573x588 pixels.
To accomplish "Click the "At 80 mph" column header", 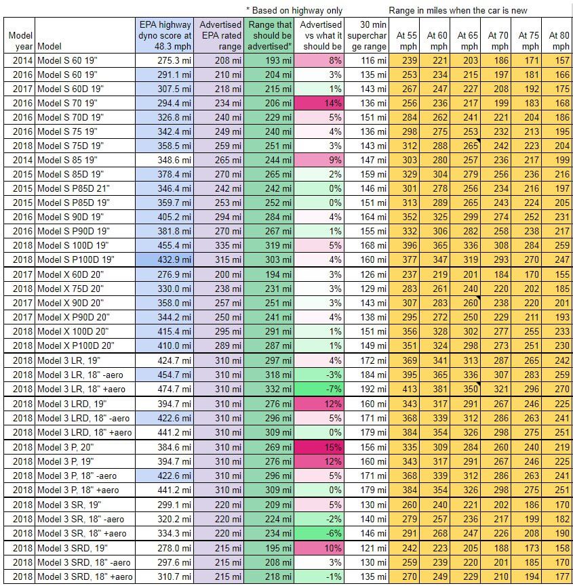I will pos(557,35).
